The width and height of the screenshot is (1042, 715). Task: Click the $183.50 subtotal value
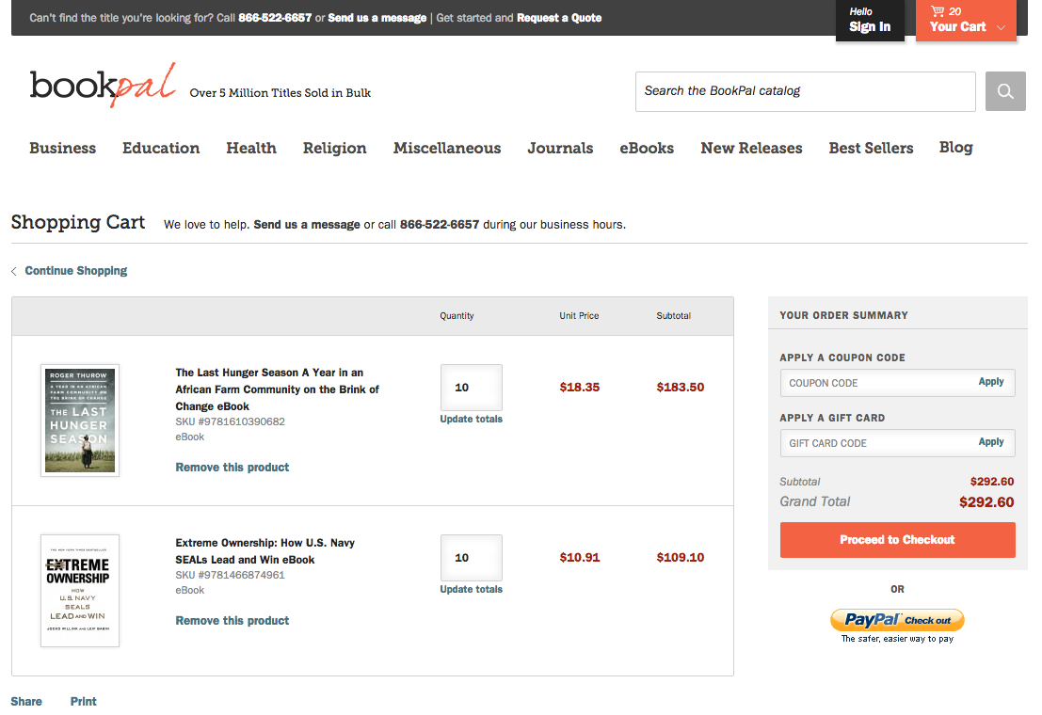(680, 388)
